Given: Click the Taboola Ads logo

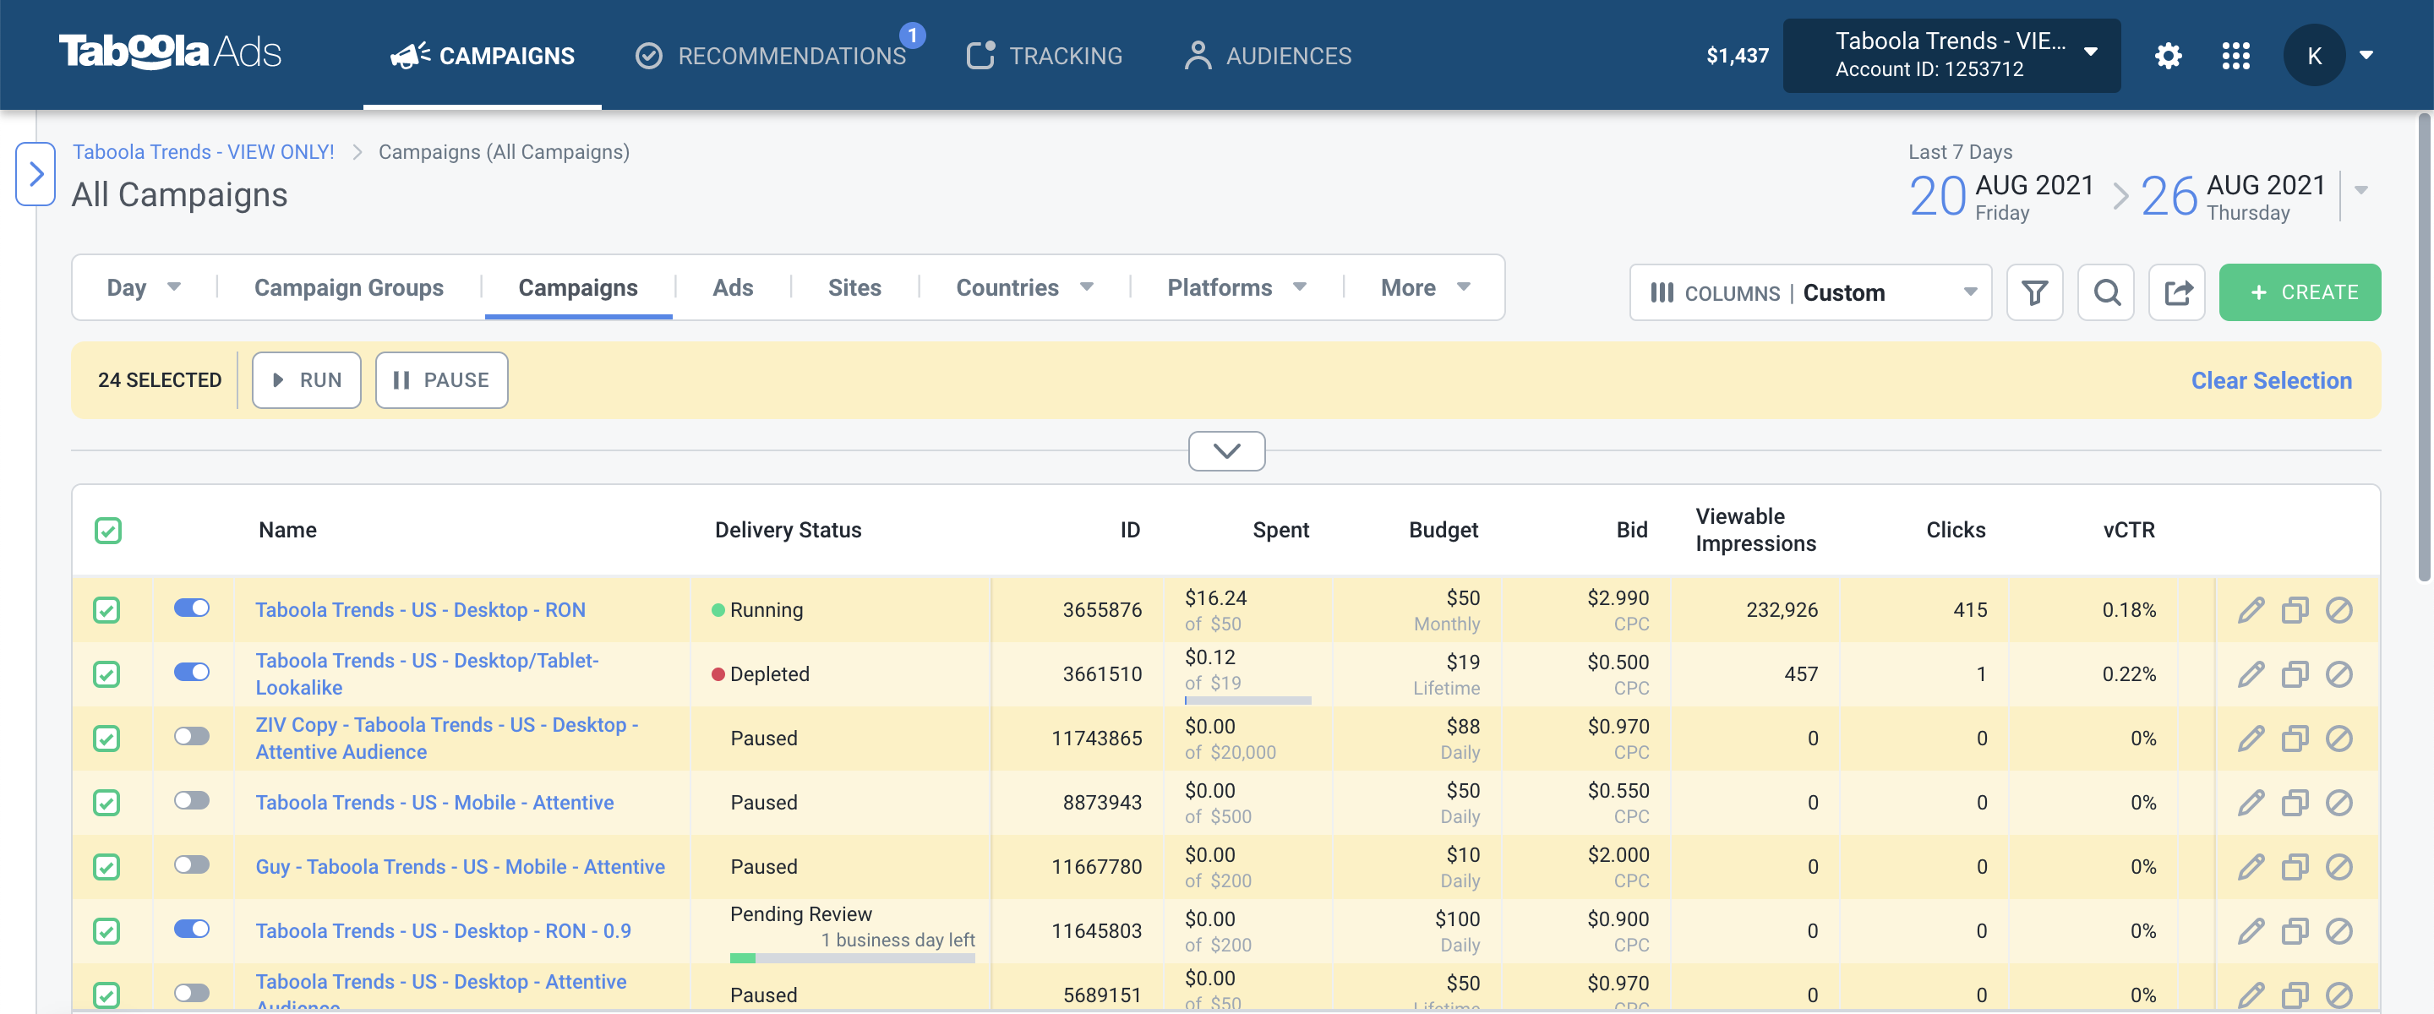Looking at the screenshot, I should coord(170,52).
